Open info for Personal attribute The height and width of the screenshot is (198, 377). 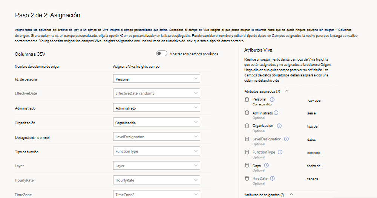click(272, 99)
